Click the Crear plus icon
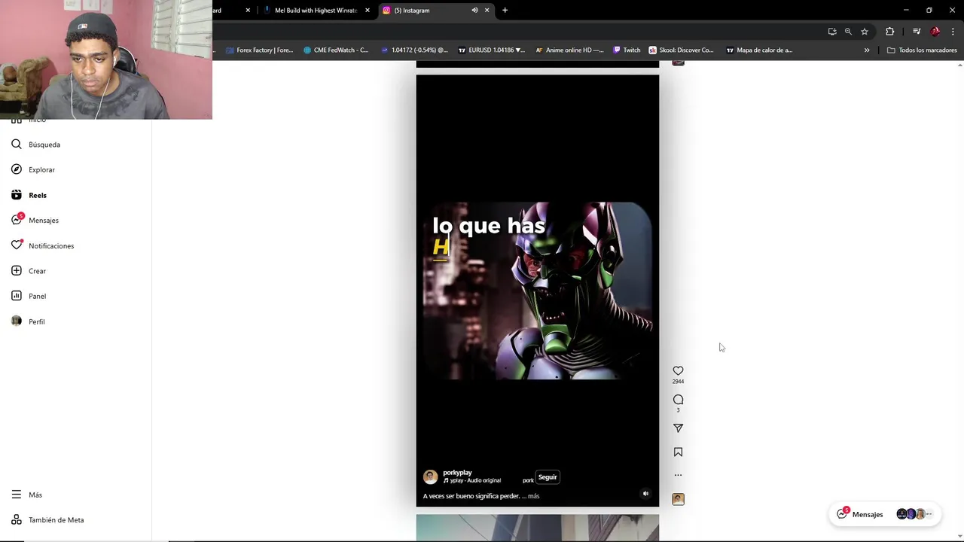The width and height of the screenshot is (964, 542). coord(17,270)
